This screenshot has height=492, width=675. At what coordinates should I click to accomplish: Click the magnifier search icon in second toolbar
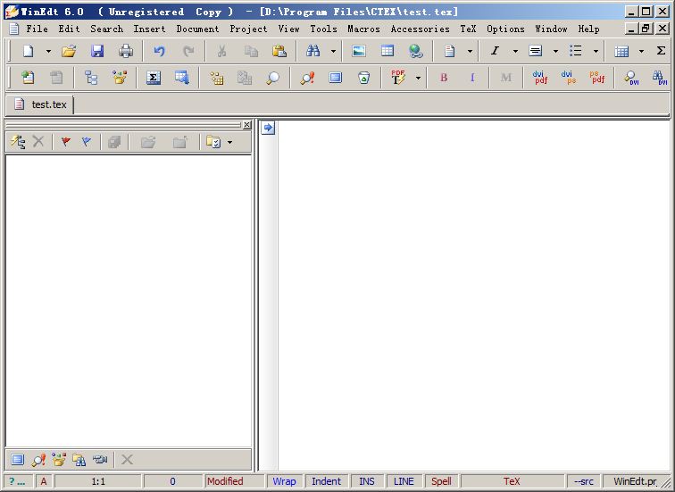coord(272,78)
